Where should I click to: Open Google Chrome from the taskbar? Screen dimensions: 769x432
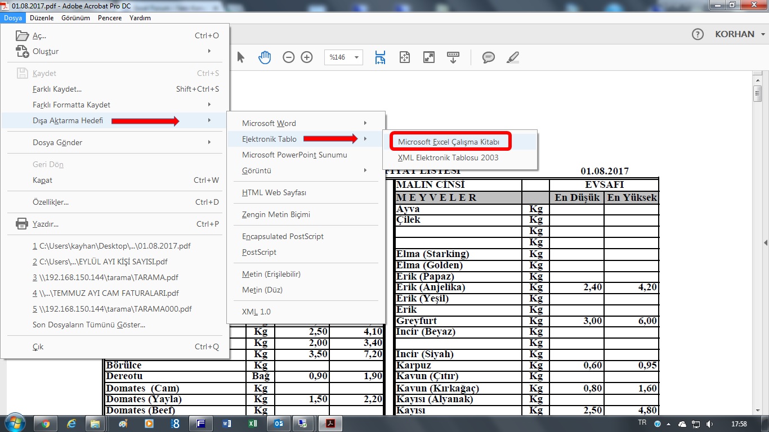[46, 424]
